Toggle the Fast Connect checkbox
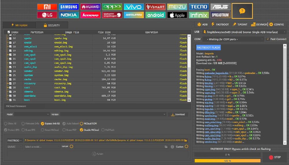Viewport: 289px width, 165px height. coord(268,39)
